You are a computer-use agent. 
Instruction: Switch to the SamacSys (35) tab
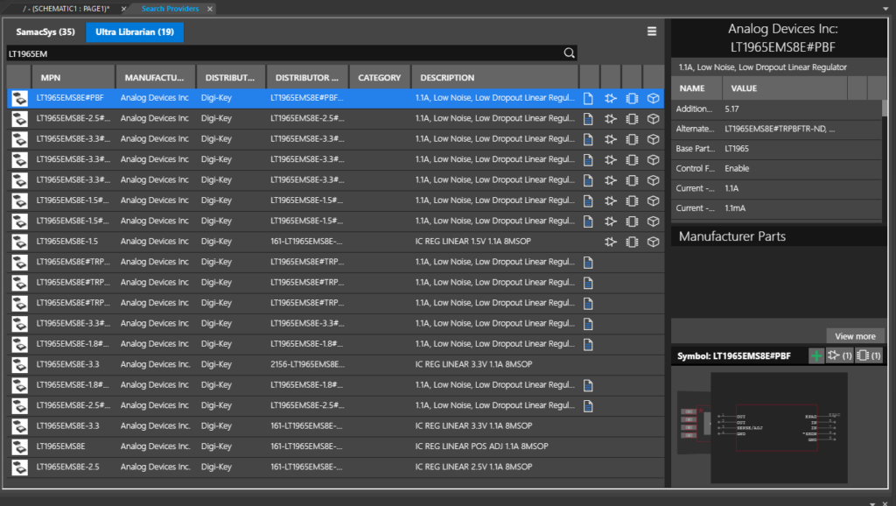pyautogui.click(x=45, y=32)
